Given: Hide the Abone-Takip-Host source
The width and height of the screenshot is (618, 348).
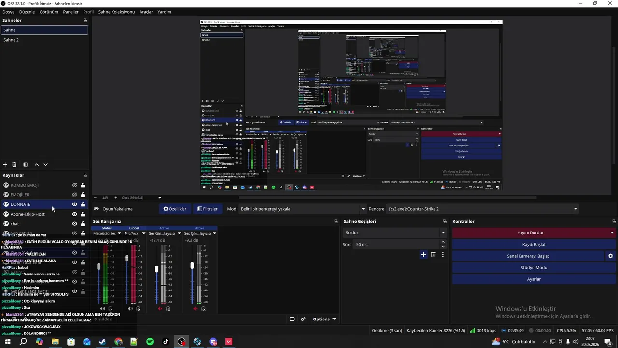Looking at the screenshot, I should pos(75,214).
